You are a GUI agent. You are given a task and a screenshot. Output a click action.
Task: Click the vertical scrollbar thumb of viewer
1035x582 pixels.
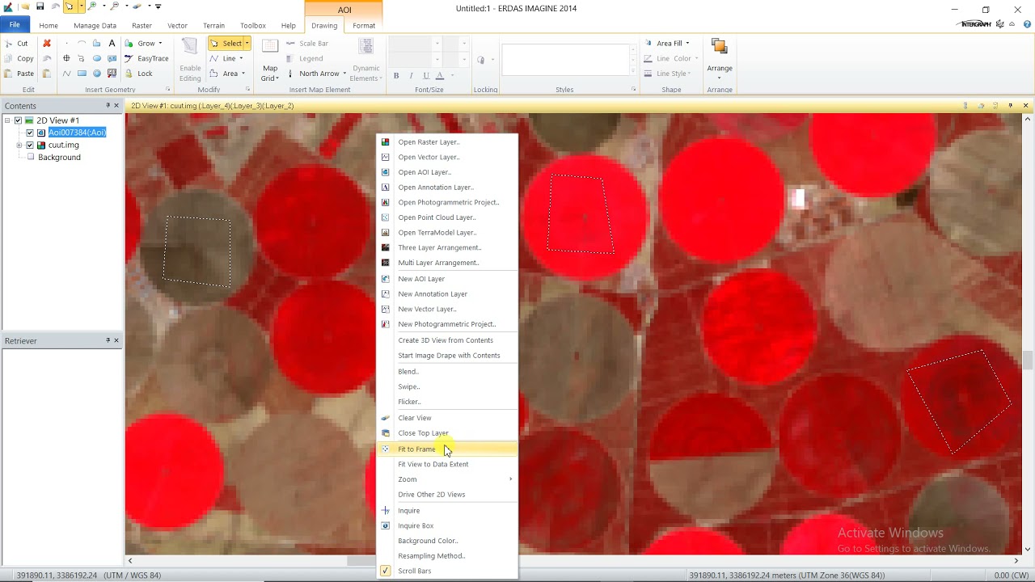click(x=1028, y=360)
